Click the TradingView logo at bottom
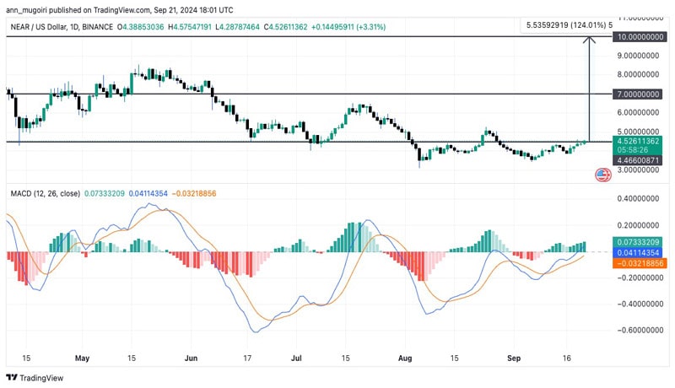Viewport: 675px width, 388px height. point(35,378)
